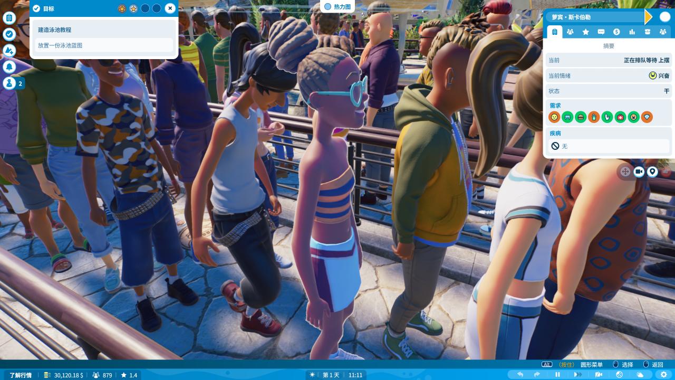Select the second silver star medal
675x380 pixels.
(x=133, y=8)
